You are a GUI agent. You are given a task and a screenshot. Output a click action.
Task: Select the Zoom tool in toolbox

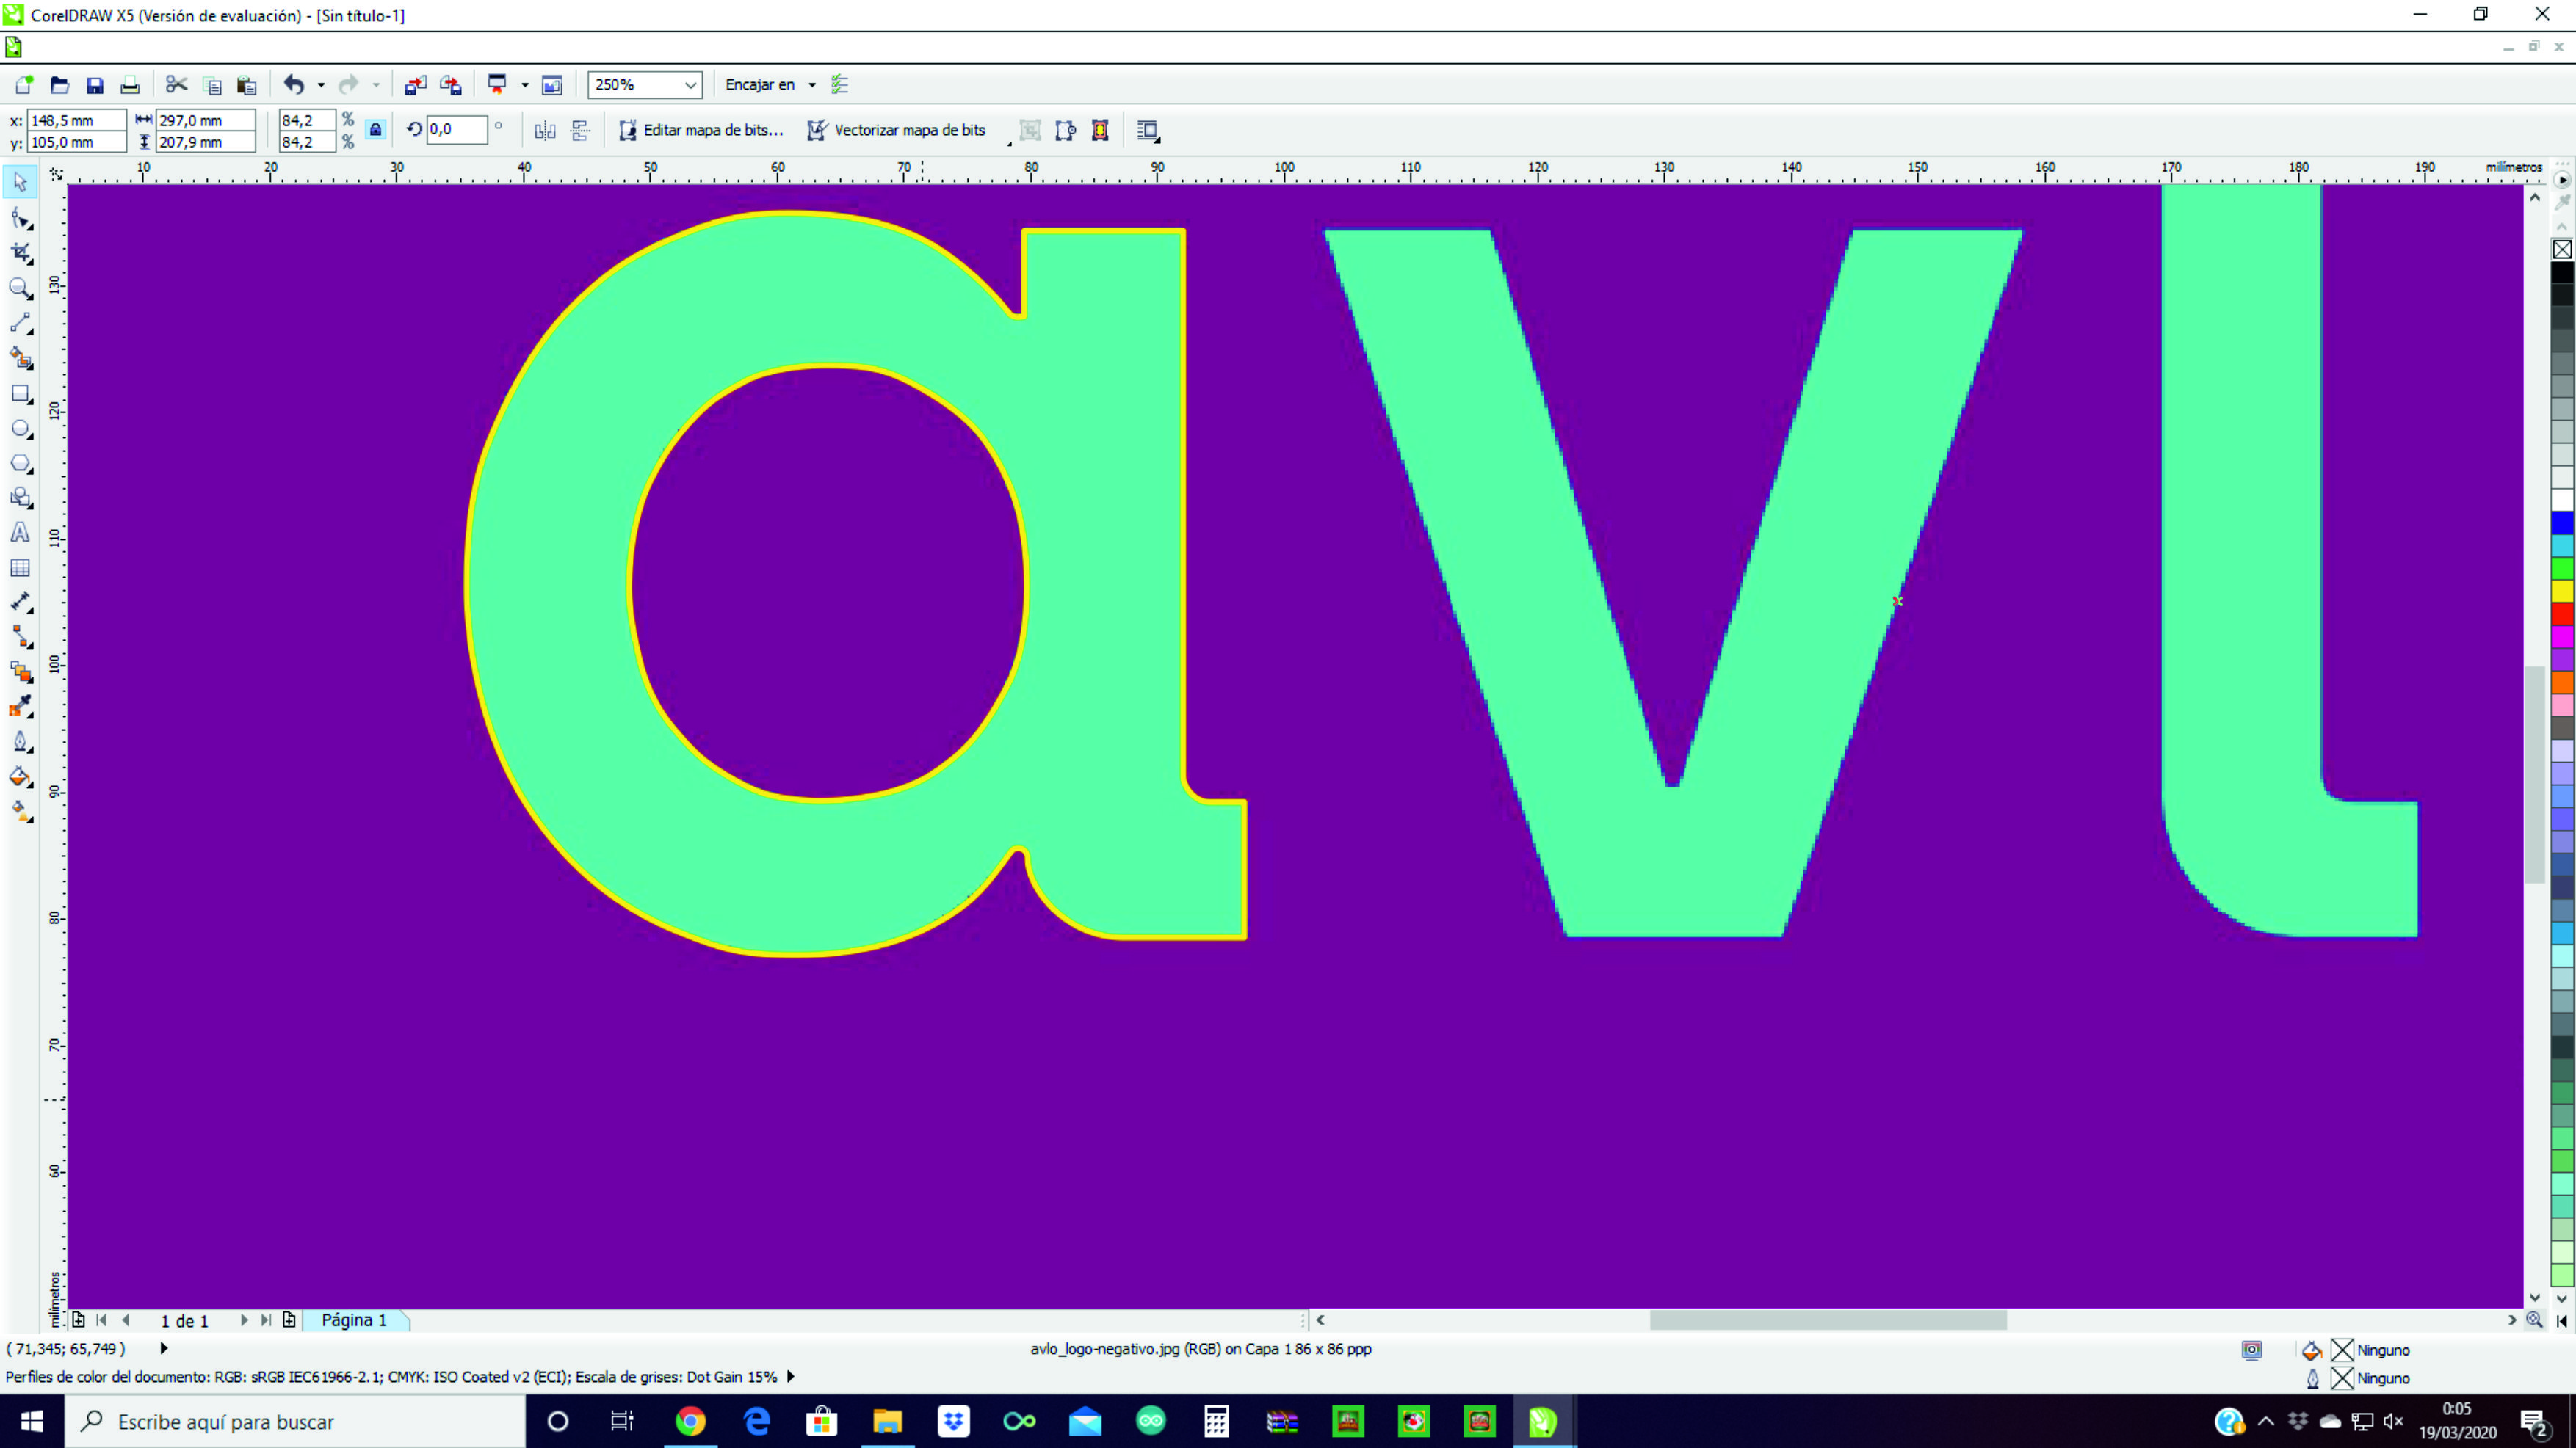point(20,289)
